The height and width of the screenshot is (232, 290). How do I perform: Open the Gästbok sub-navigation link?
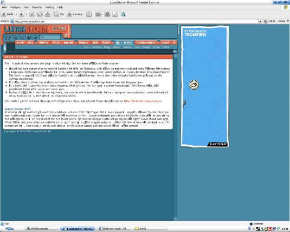[98, 47]
